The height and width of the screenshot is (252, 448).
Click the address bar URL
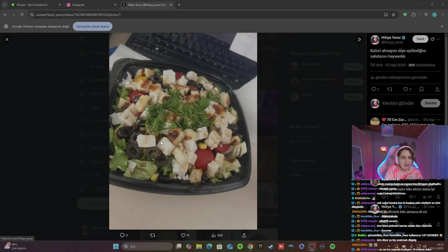(78, 15)
